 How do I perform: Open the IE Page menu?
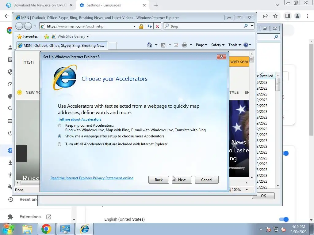201,45
